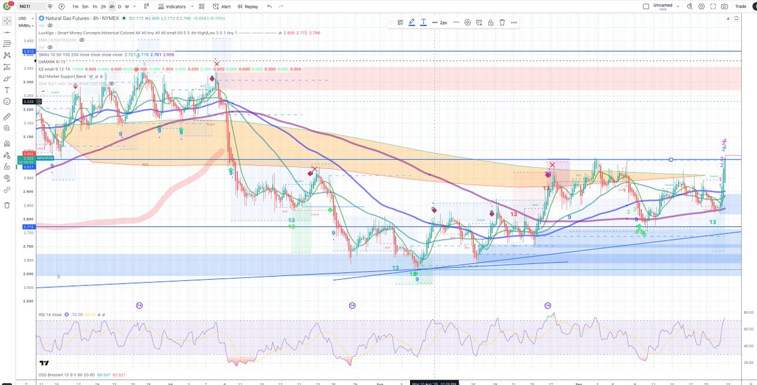Select the trend line drawing tool

8,32
